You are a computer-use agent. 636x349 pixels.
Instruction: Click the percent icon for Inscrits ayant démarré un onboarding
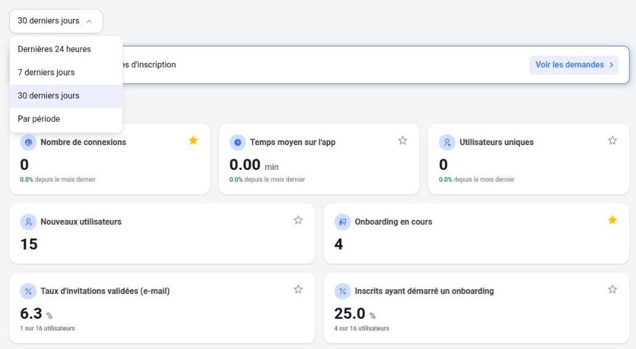click(x=342, y=292)
